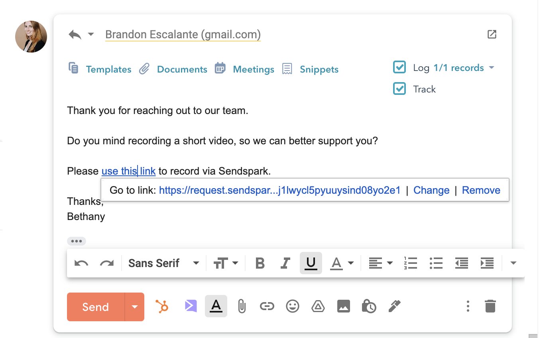Click Change in link popup

pos(431,190)
